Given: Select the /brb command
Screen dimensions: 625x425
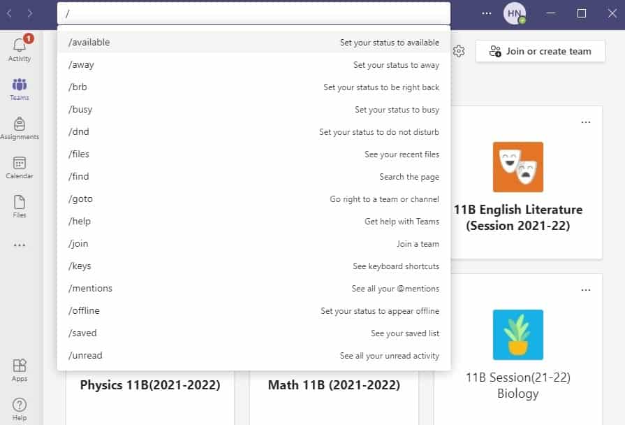Looking at the screenshot, I should [x=254, y=87].
